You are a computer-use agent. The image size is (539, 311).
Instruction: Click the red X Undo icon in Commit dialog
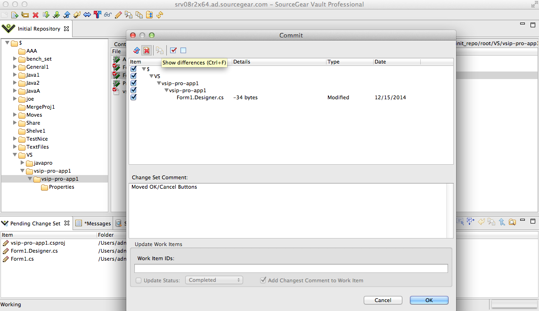click(147, 50)
